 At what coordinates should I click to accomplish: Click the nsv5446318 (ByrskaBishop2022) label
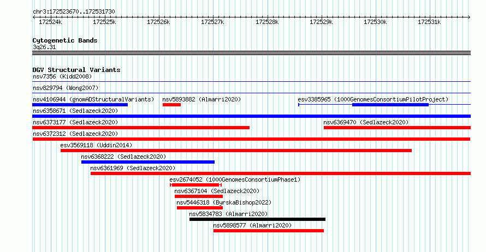point(224,202)
